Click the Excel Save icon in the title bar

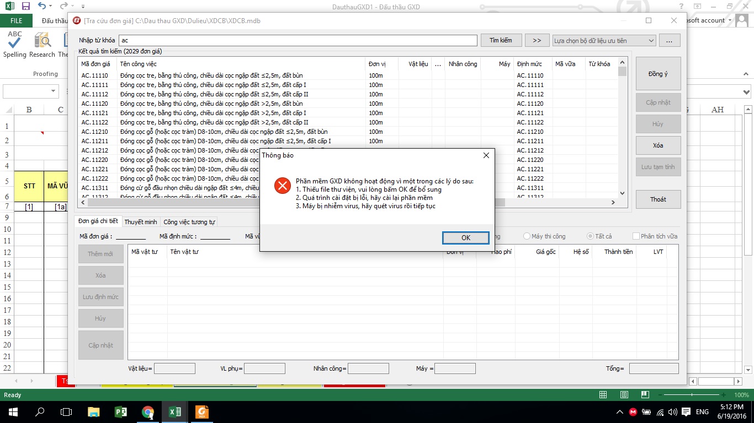coord(26,7)
